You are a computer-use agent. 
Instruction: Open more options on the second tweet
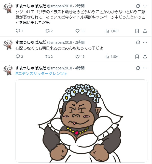pos(145,42)
